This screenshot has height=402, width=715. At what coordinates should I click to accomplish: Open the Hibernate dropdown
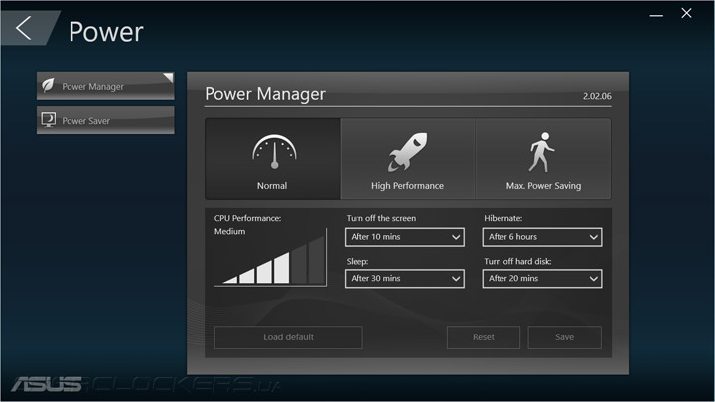click(542, 237)
